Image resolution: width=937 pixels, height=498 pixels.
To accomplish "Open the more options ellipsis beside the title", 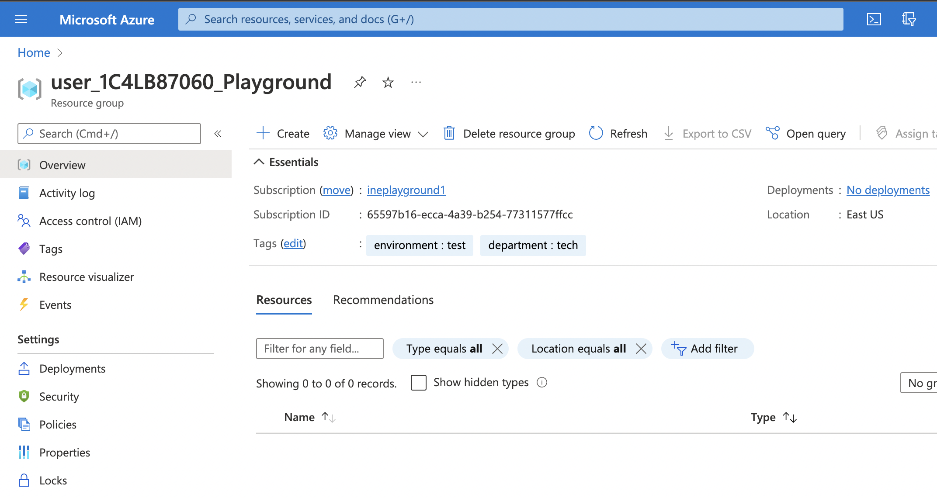I will pyautogui.click(x=416, y=82).
